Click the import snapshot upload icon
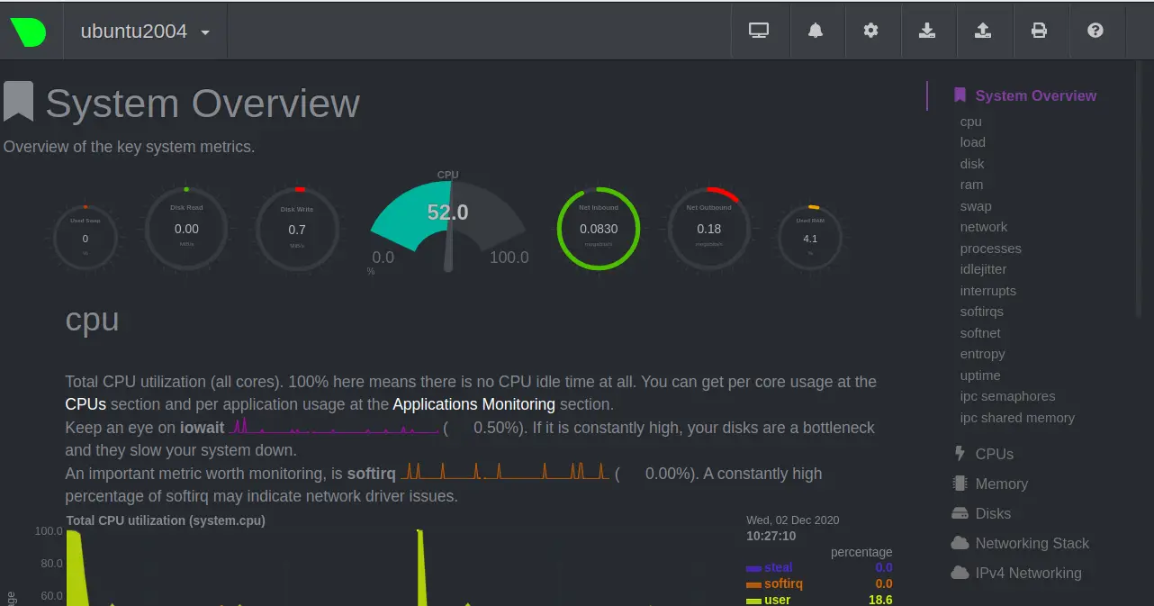Screen dimensions: 1154x606 pos(983,31)
